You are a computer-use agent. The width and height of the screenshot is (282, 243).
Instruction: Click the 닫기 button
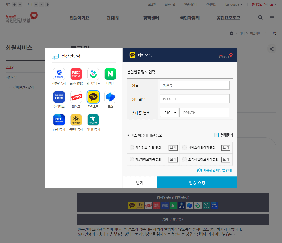pos(140,182)
